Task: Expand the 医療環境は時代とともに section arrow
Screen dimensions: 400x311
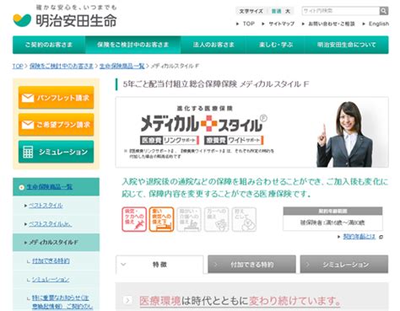Action: [x=127, y=301]
